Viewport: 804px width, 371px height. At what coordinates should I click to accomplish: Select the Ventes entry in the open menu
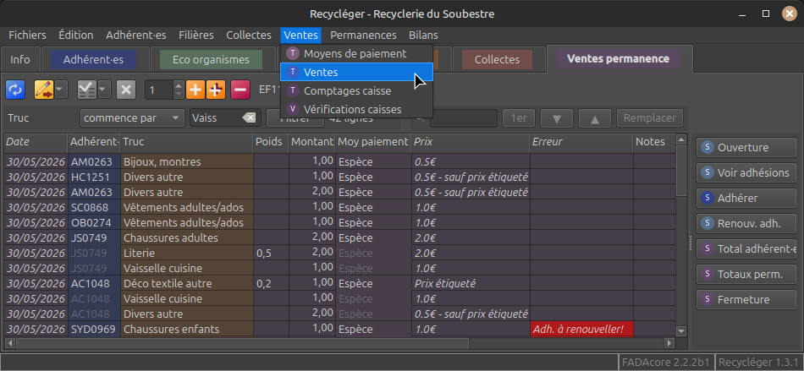pyautogui.click(x=357, y=72)
